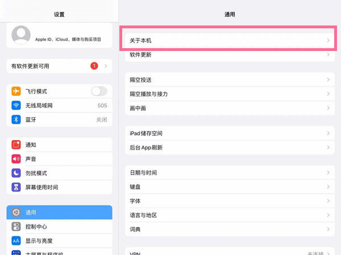
Task: Select 通用 in the settings sidebar
Action: (x=60, y=212)
